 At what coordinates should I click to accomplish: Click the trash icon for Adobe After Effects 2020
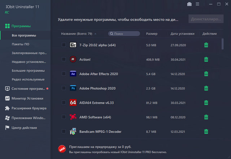click(206, 74)
